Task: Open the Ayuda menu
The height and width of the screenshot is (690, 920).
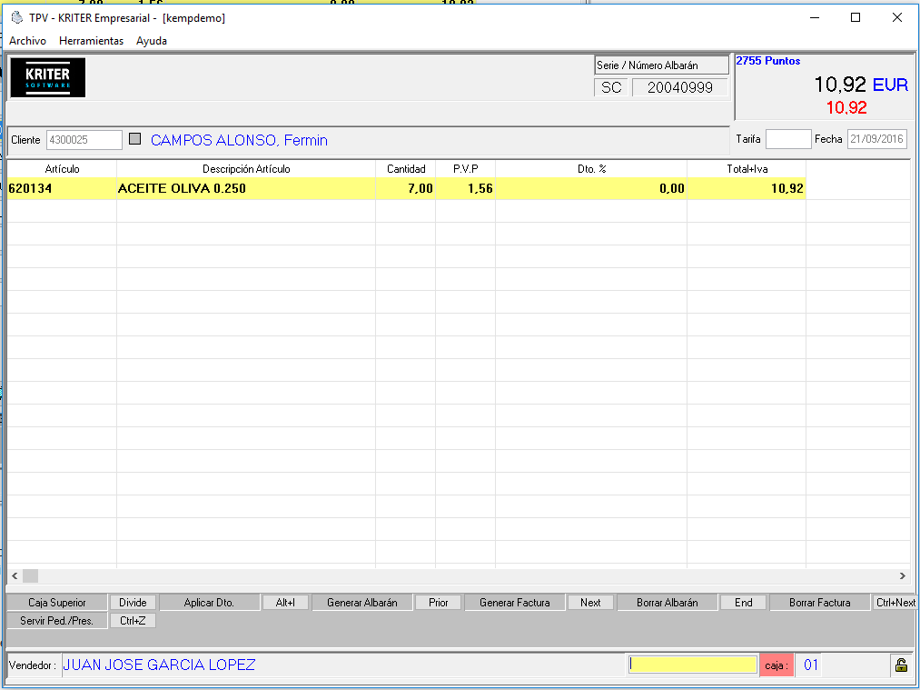Action: tap(152, 41)
